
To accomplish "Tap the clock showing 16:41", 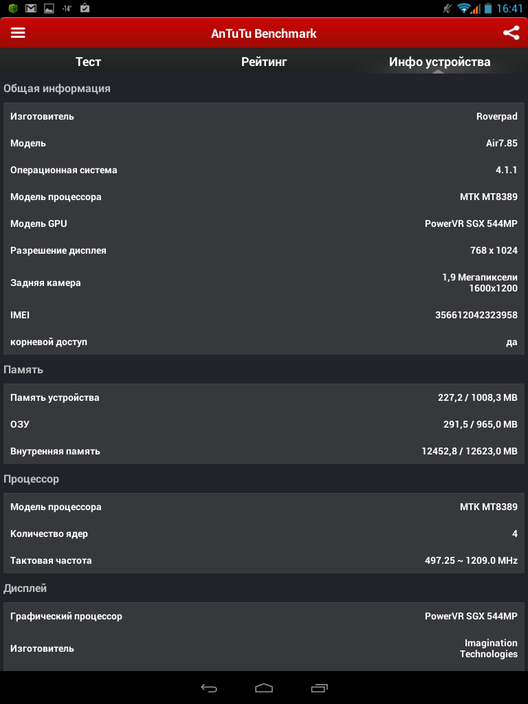I will [509, 9].
